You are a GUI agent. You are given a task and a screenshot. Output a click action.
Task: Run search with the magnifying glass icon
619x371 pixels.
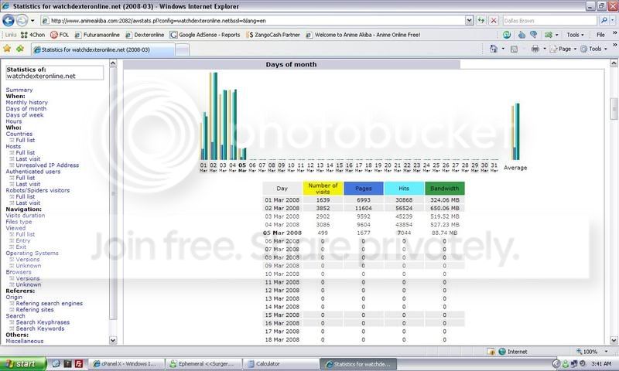click(604, 21)
